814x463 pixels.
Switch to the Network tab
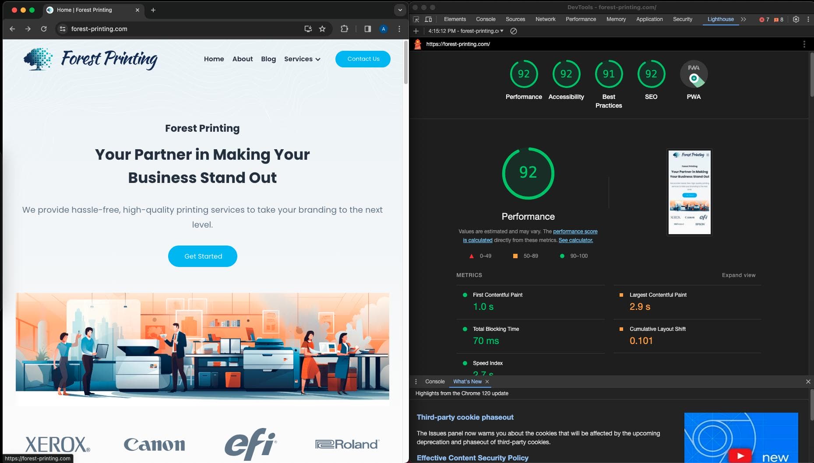click(545, 19)
